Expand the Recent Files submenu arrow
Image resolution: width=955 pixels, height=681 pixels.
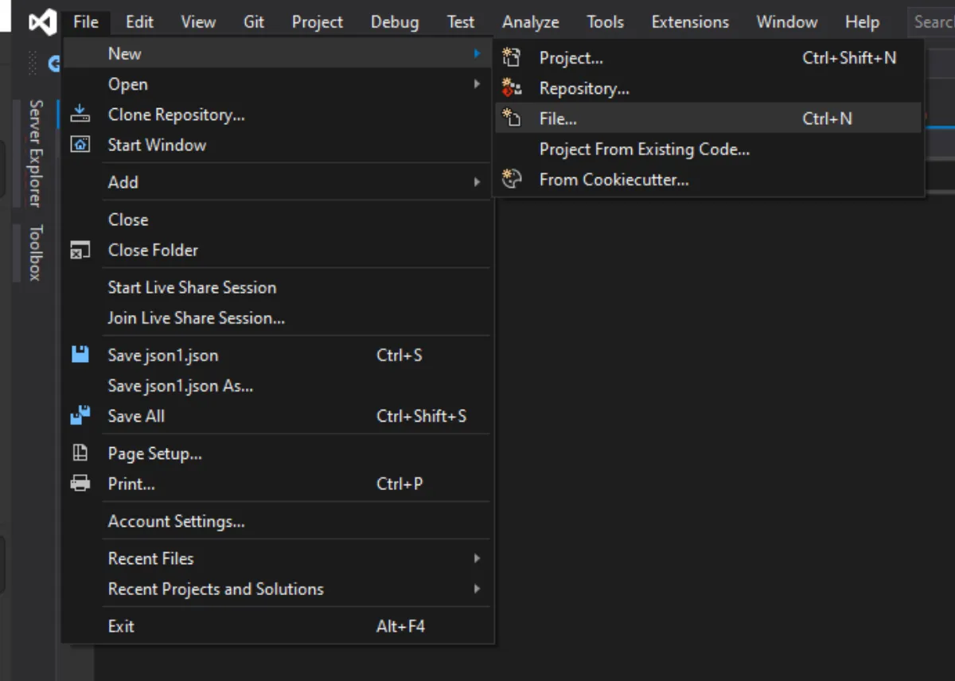pos(477,558)
